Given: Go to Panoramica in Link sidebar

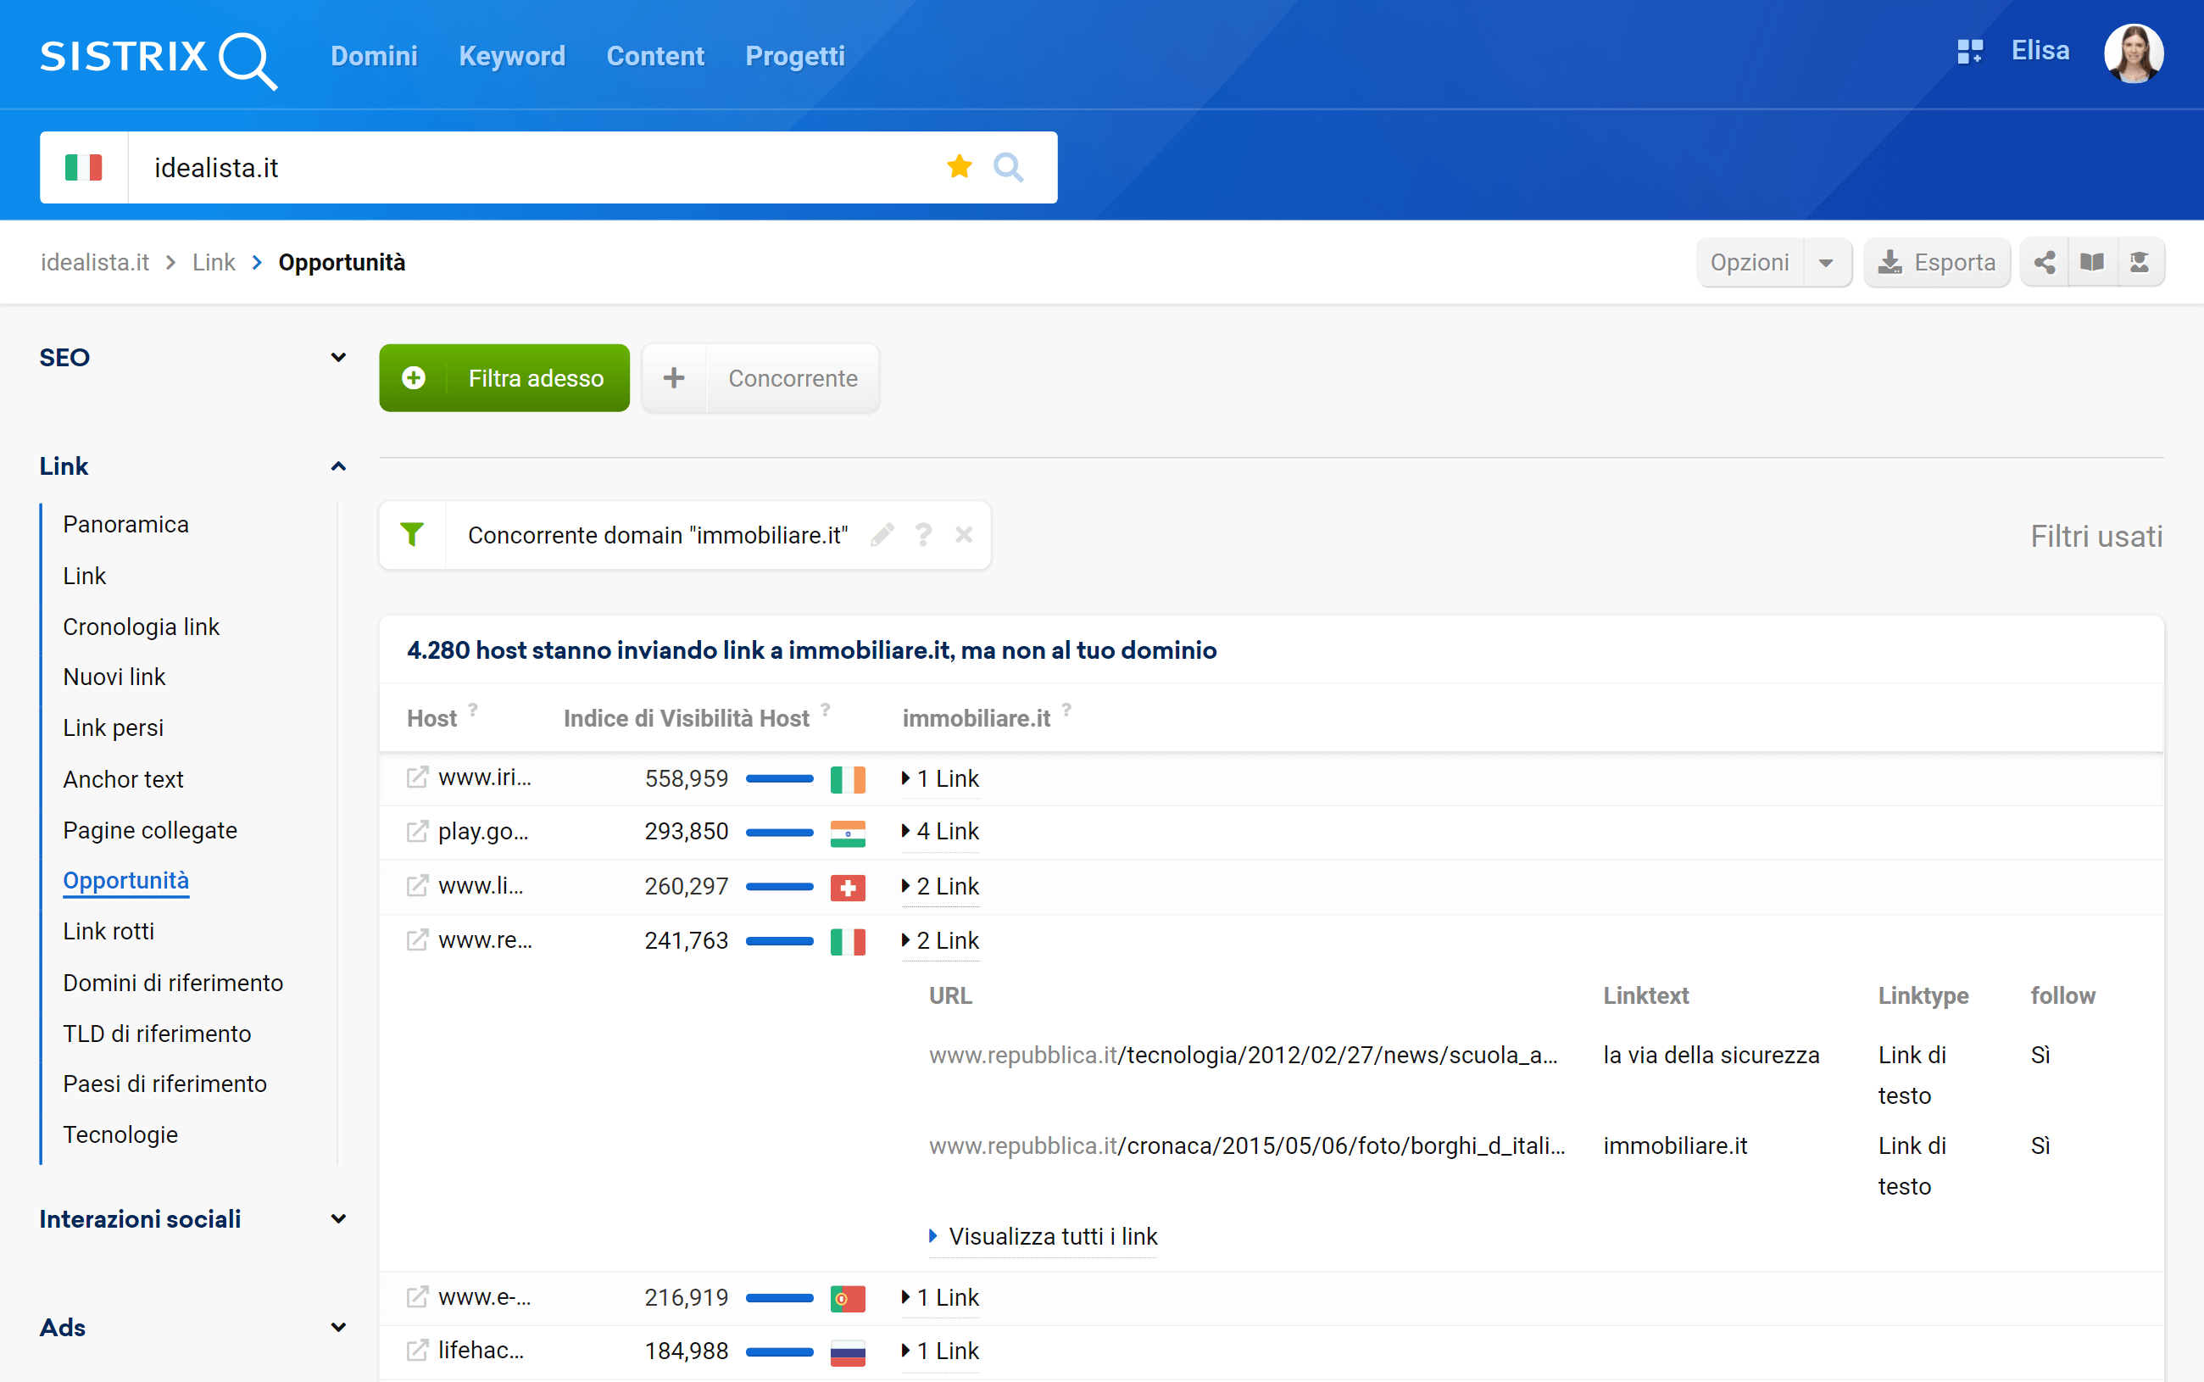Looking at the screenshot, I should tap(126, 525).
